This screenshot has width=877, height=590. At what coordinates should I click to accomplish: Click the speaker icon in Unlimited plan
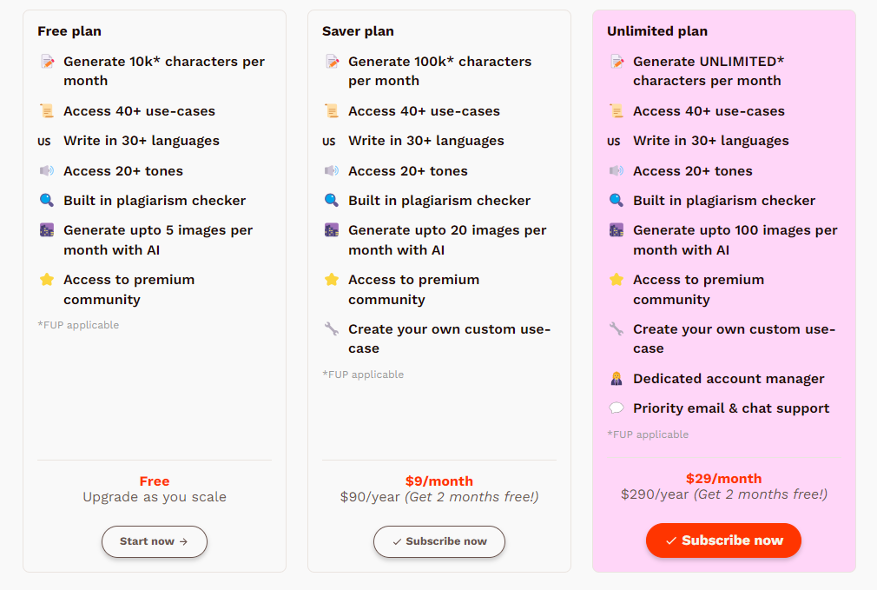617,170
